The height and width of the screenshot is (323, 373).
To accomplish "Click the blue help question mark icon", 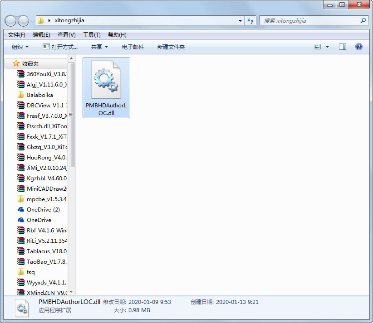I will pos(359,47).
